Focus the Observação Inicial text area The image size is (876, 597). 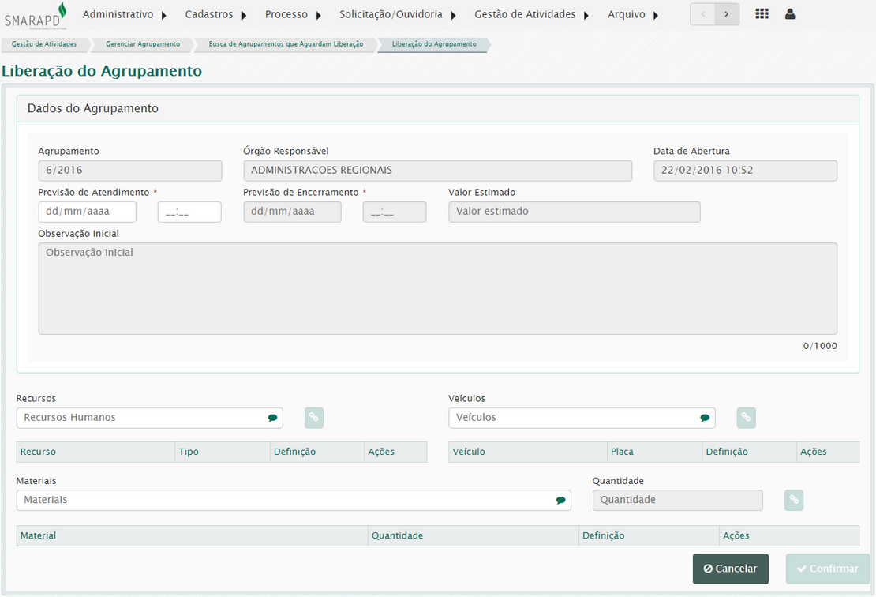437,288
